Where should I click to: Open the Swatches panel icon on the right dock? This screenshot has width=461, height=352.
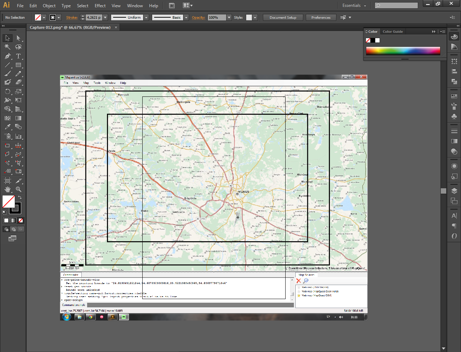point(454,96)
